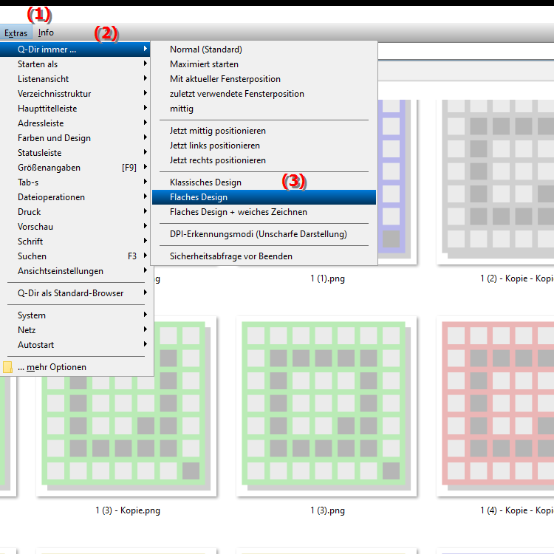Open the Listenansicht submenu

75,79
